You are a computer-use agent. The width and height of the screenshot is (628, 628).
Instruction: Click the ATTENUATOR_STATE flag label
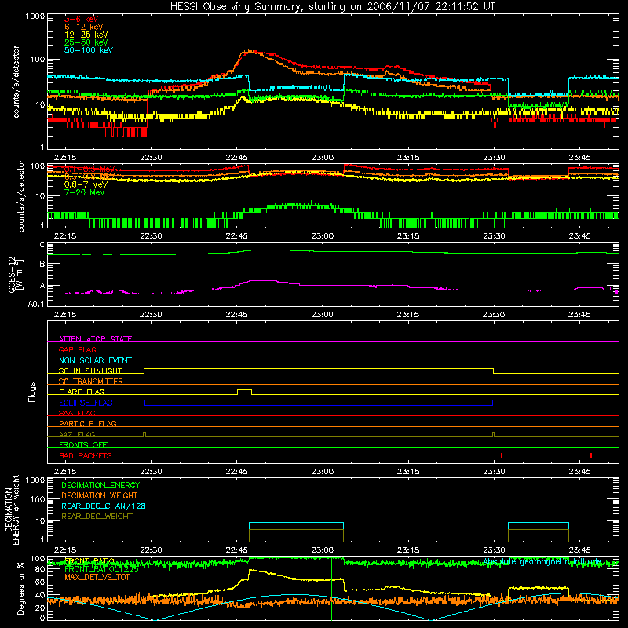[95, 339]
